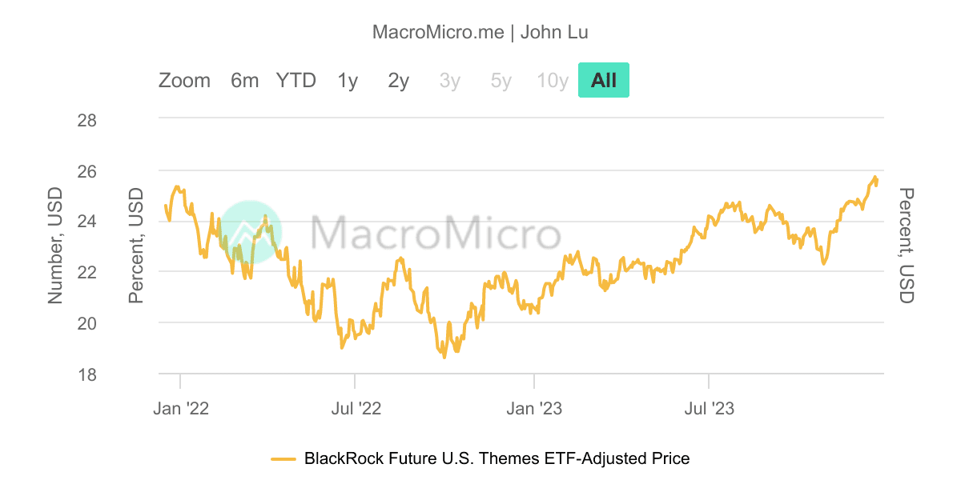Select the 6m zoom range
This screenshot has width=961, height=504.
pos(244,80)
